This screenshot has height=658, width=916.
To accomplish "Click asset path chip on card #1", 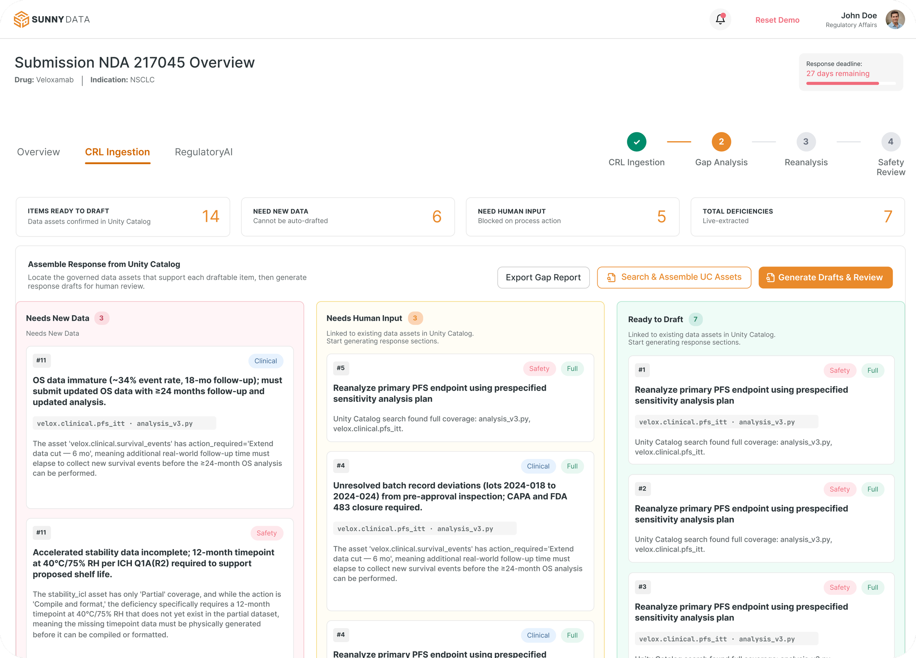I will (727, 422).
